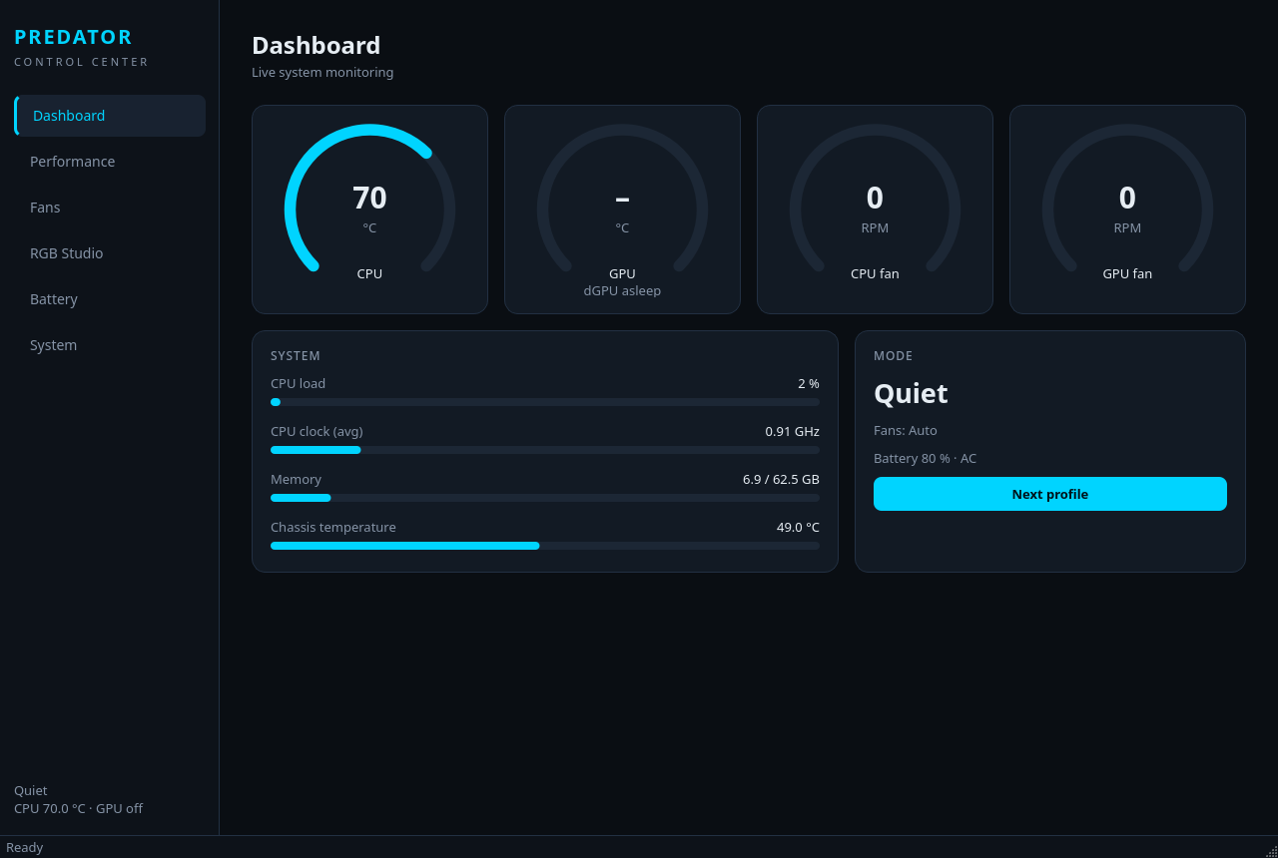
Task: Click the window resize grip in status bar
Action: pyautogui.click(x=1271, y=851)
